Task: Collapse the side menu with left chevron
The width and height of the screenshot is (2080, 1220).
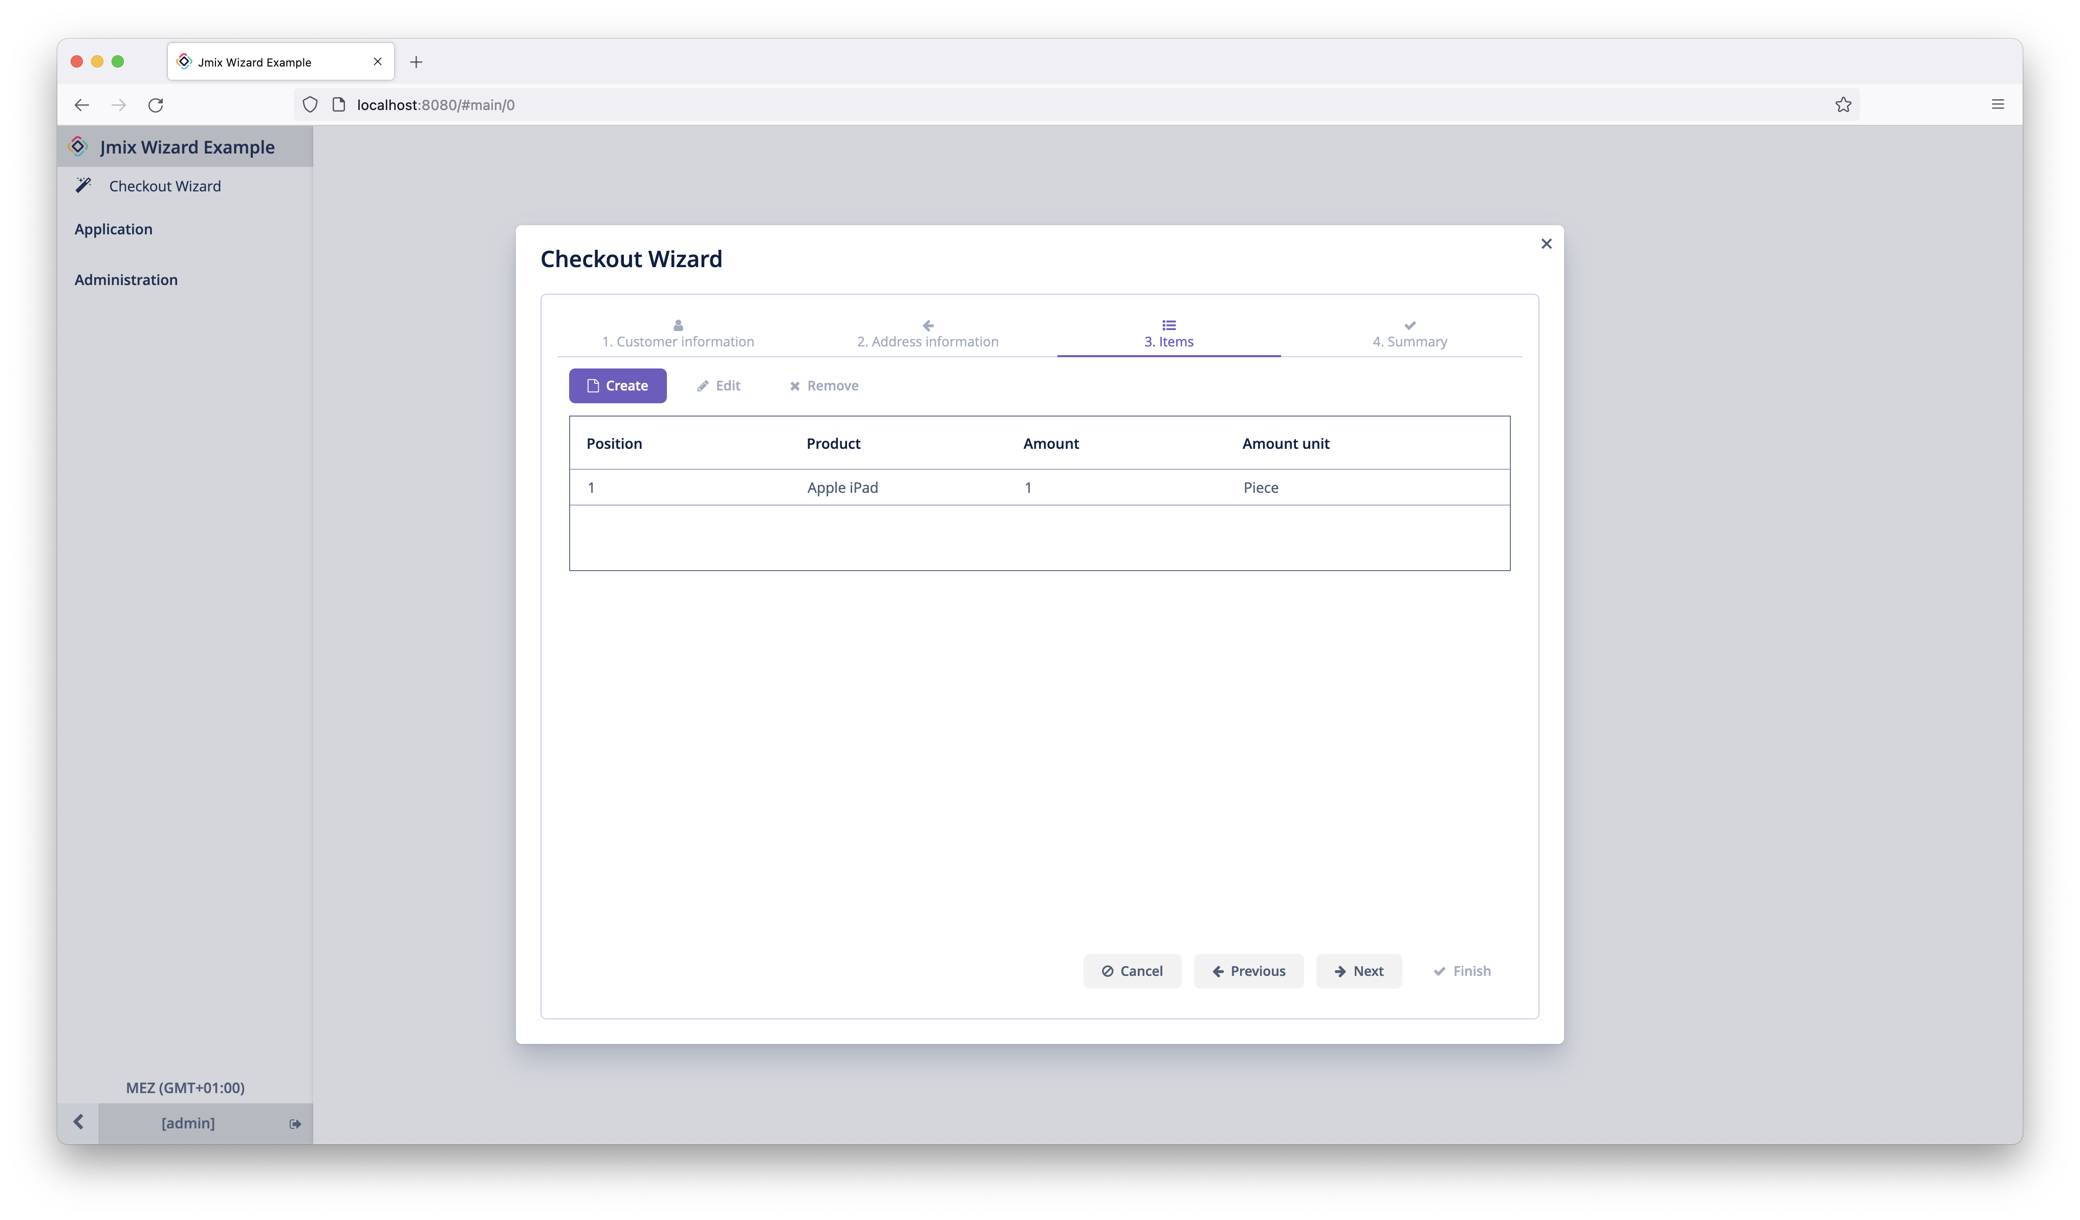Action: coord(78,1122)
